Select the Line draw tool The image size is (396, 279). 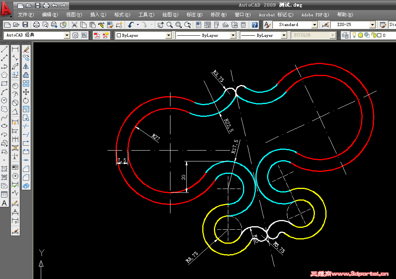4,49
